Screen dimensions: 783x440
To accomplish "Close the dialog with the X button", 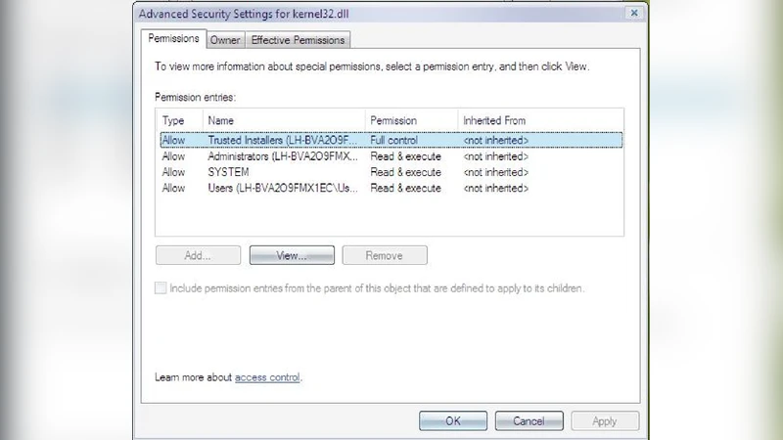I will 633,14.
